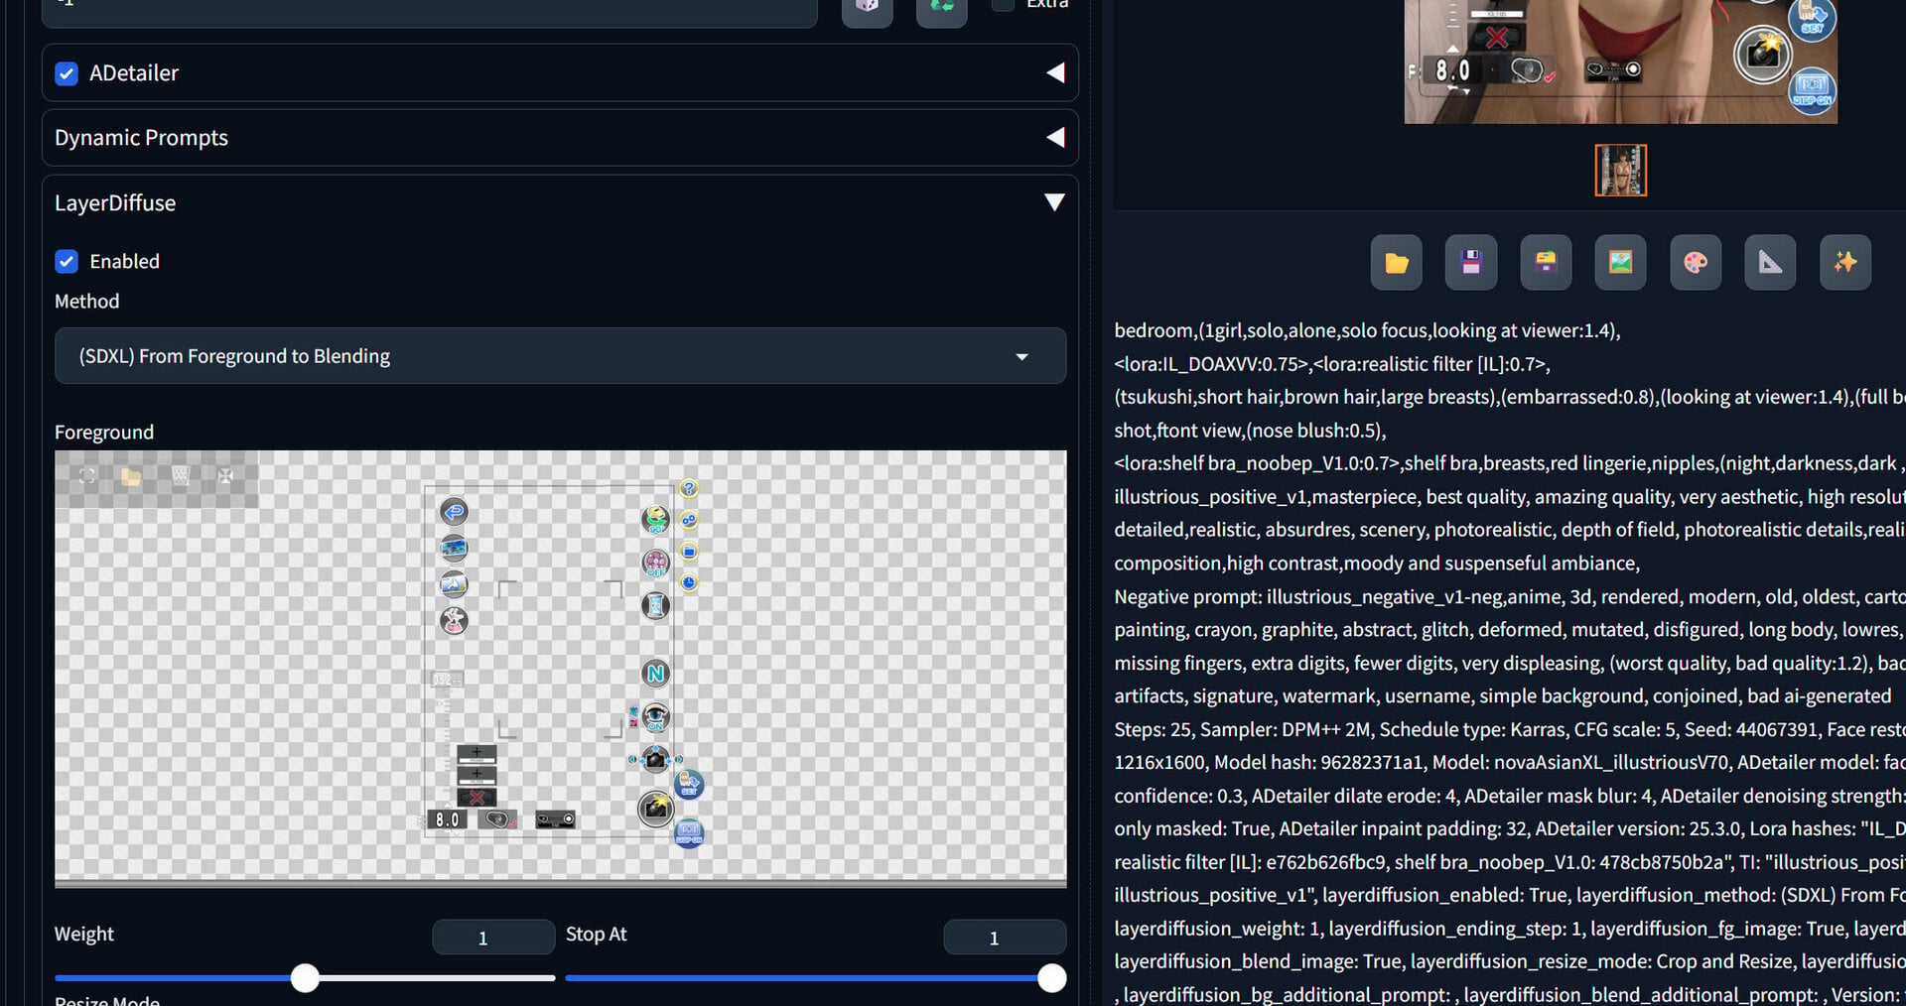Toggle the ADetailer checkbox

point(67,73)
